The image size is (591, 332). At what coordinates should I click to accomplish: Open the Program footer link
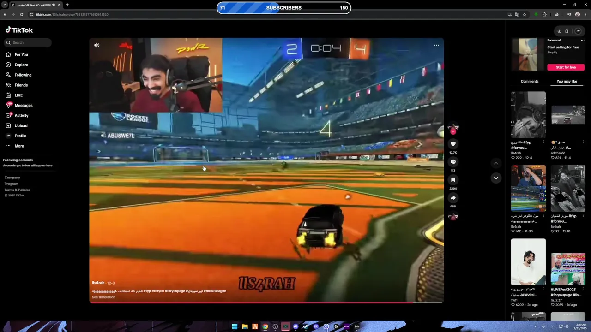[x=12, y=184]
